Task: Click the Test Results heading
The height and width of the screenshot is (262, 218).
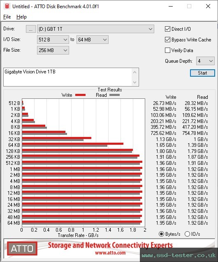Action: [110, 90]
